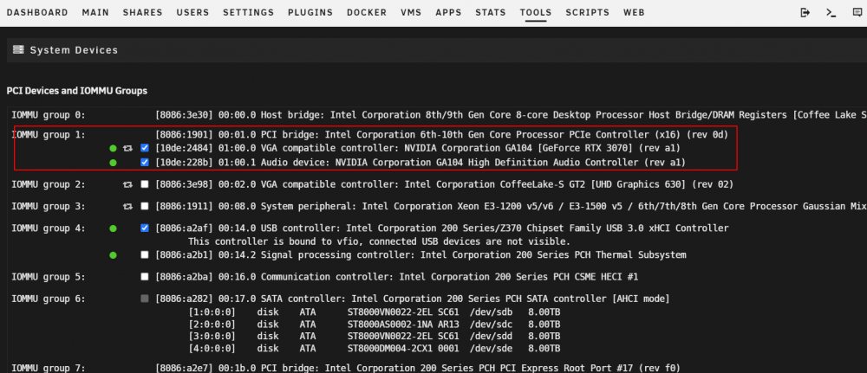Click the logout icon in top bar
The width and height of the screenshot is (867, 373).
click(805, 12)
